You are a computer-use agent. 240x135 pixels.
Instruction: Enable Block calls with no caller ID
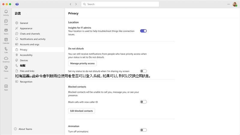tap(143, 102)
